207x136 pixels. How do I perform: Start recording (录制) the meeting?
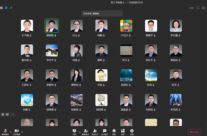tap(114, 132)
